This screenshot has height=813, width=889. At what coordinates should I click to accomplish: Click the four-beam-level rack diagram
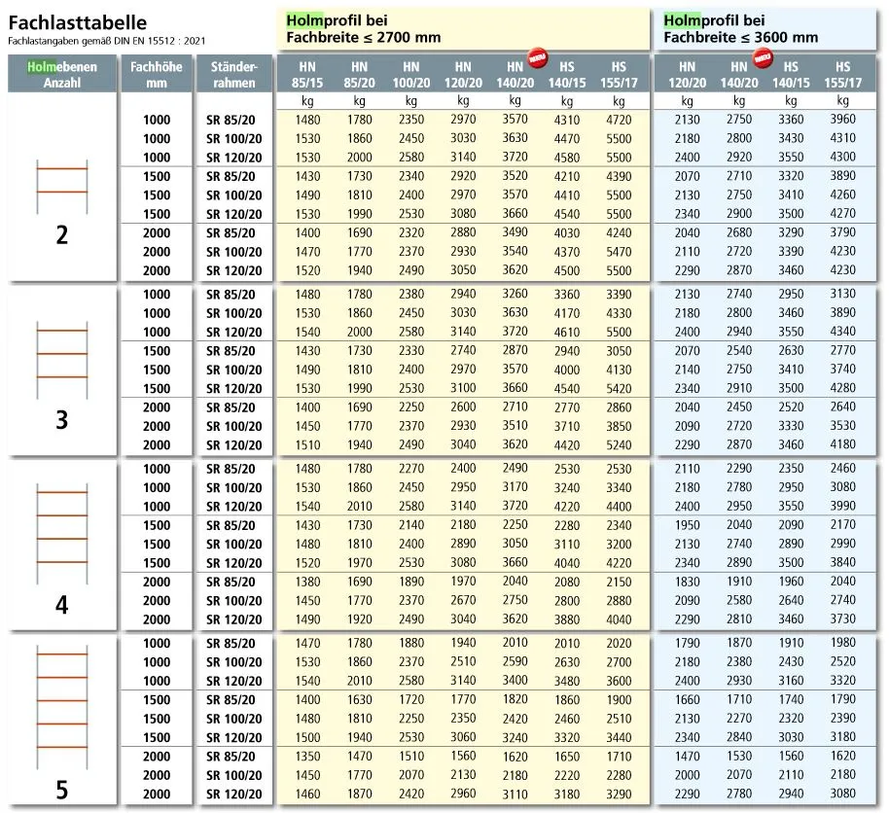pyautogui.click(x=62, y=534)
